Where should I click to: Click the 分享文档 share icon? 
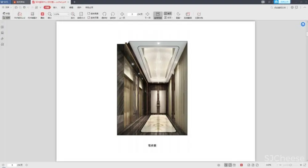click(199, 14)
